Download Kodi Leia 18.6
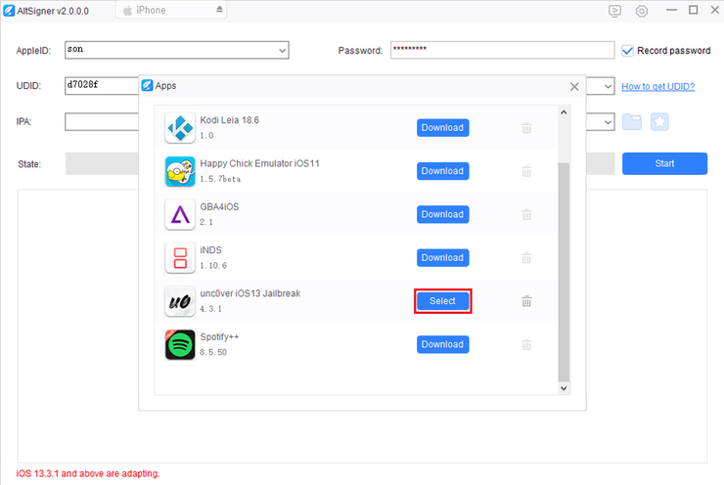 click(442, 128)
